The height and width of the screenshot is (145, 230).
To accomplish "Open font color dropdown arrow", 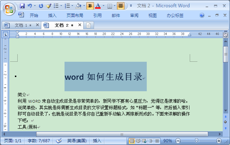I will (104, 6).
